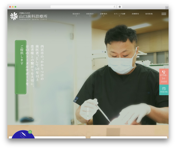Open the 各種費用 menu item
Viewport: 176px width, 149px height.
[x=135, y=14]
